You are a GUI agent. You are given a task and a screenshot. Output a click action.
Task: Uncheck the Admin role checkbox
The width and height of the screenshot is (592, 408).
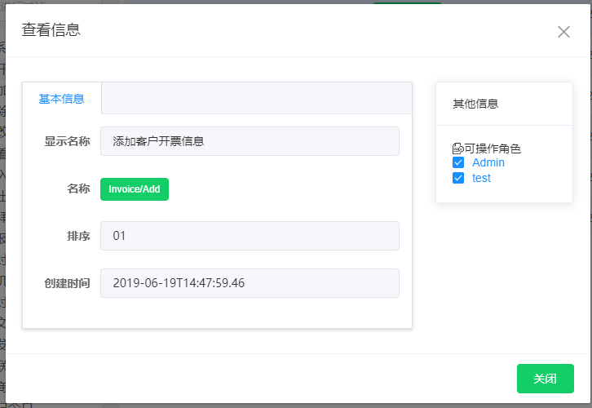pyautogui.click(x=458, y=163)
